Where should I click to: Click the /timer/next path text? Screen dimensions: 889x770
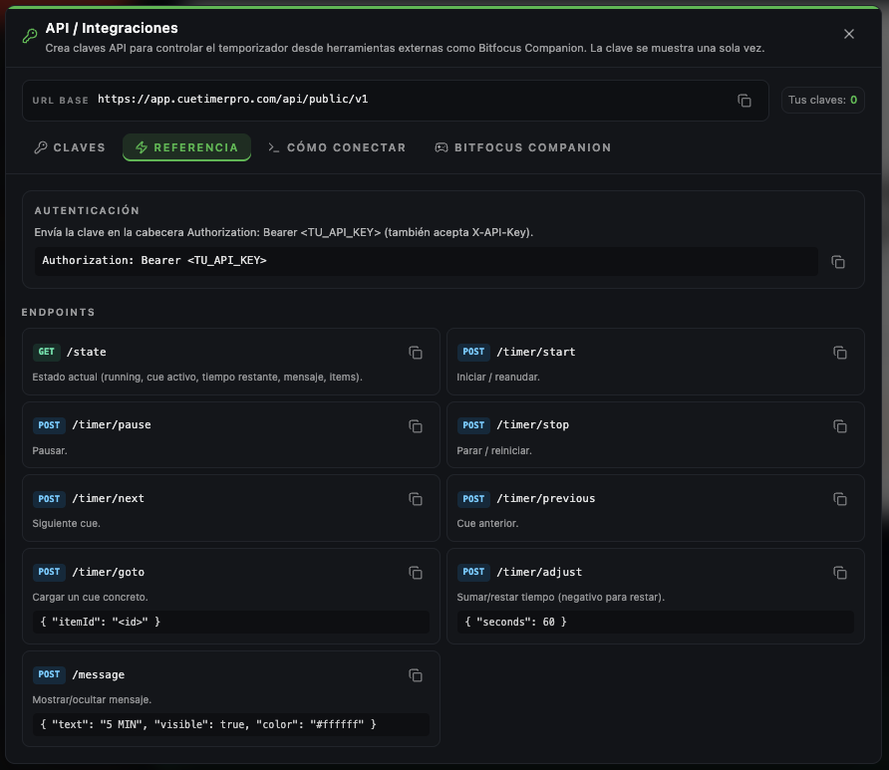coord(108,499)
